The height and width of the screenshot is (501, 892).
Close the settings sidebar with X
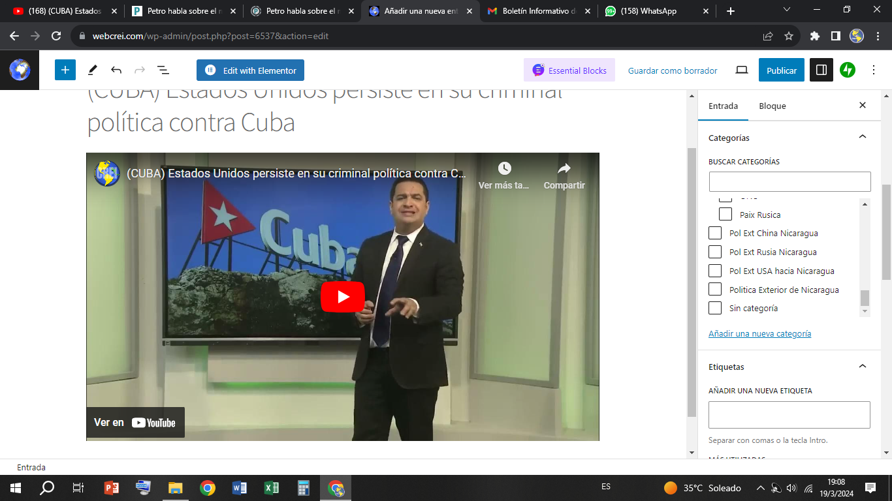863,105
